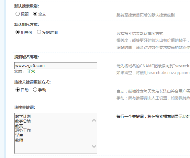Click the 搜索域名绑定 label
Screen dimensions: 190x158
tap(27, 57)
